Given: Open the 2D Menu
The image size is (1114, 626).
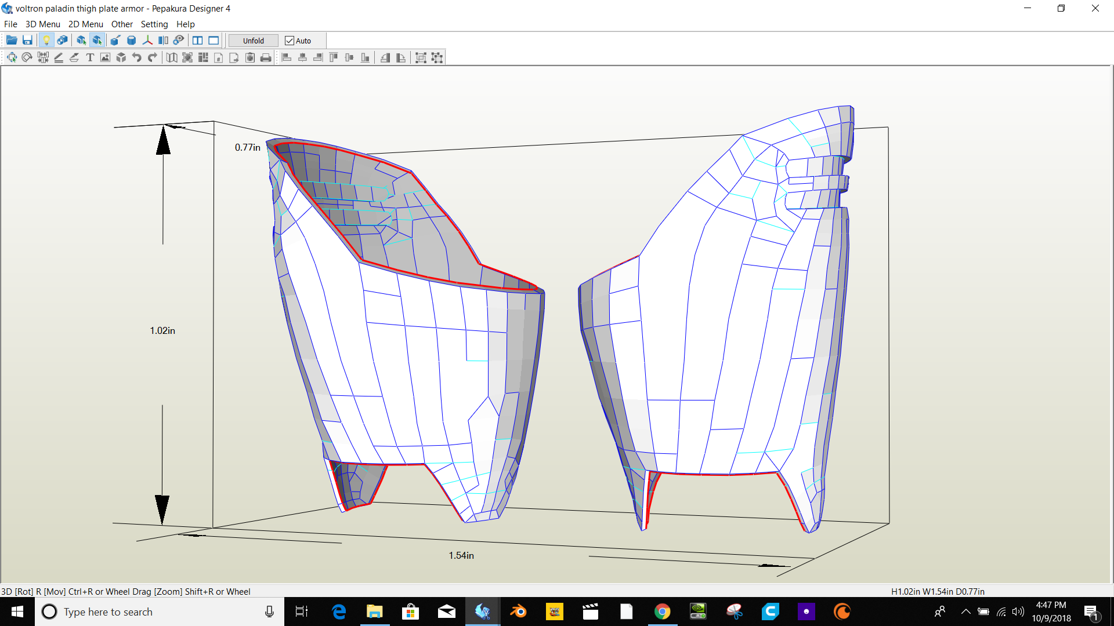Looking at the screenshot, I should click(85, 24).
